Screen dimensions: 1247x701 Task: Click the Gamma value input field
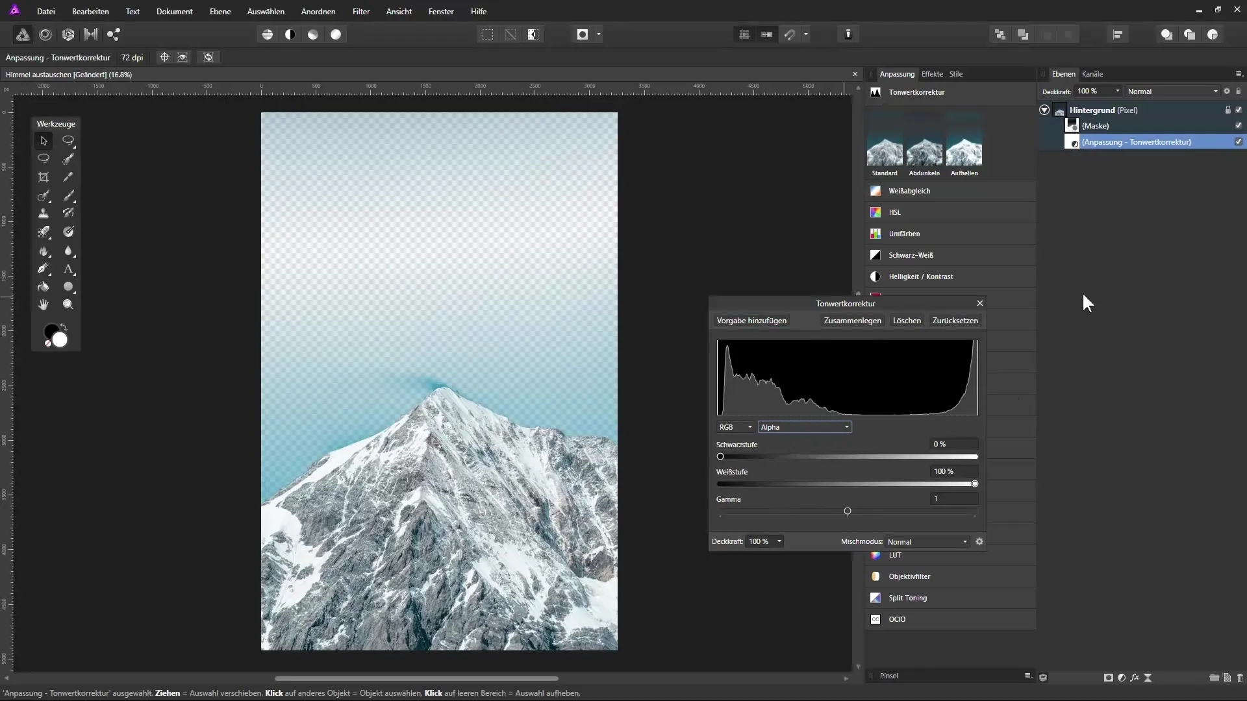[954, 498]
